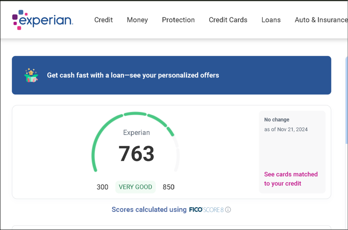Click the 763 credit score number
This screenshot has height=230, width=348.
[x=136, y=154]
